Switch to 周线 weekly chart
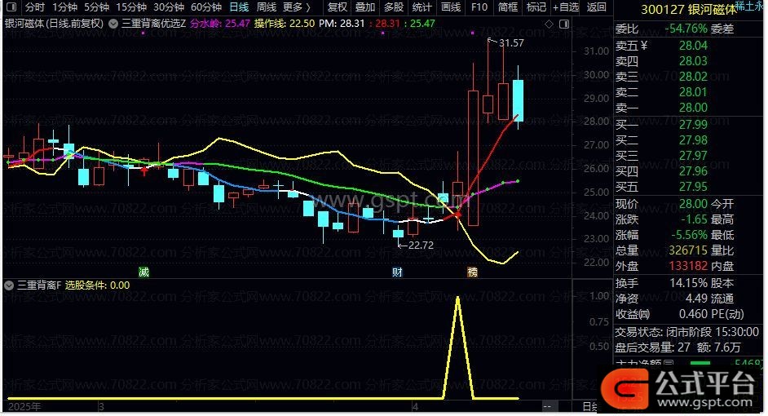The image size is (768, 416). [267, 7]
